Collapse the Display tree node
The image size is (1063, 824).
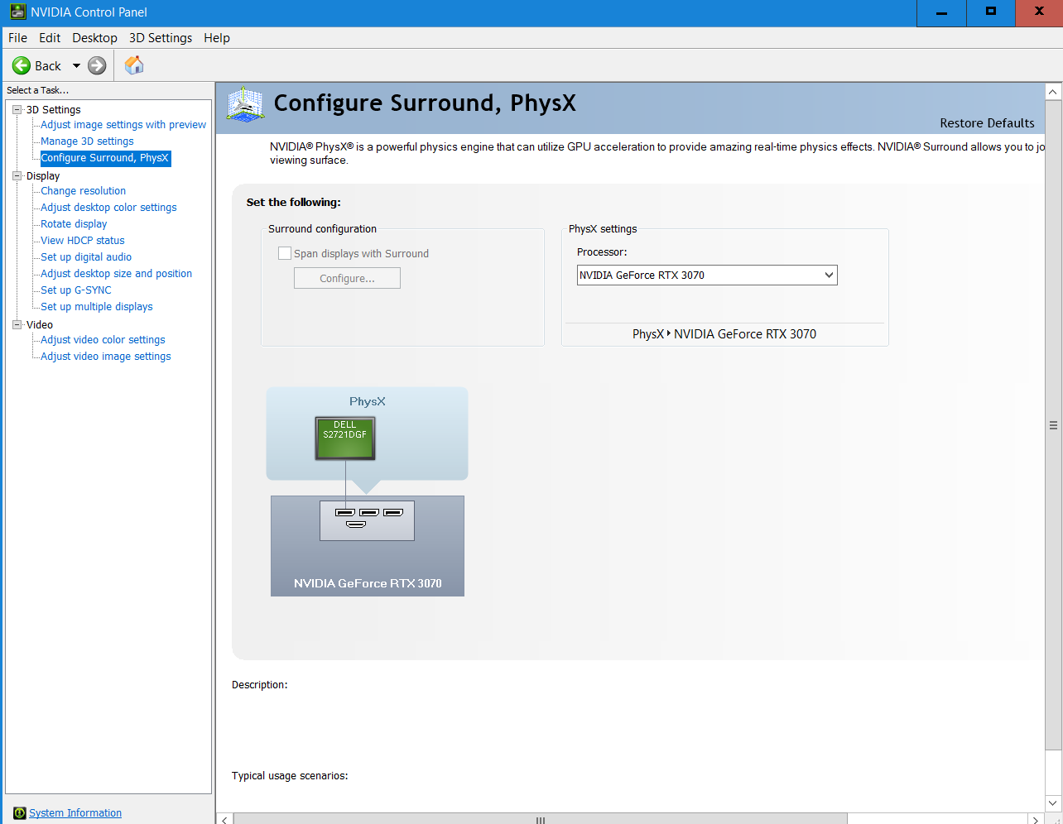pyautogui.click(x=17, y=175)
